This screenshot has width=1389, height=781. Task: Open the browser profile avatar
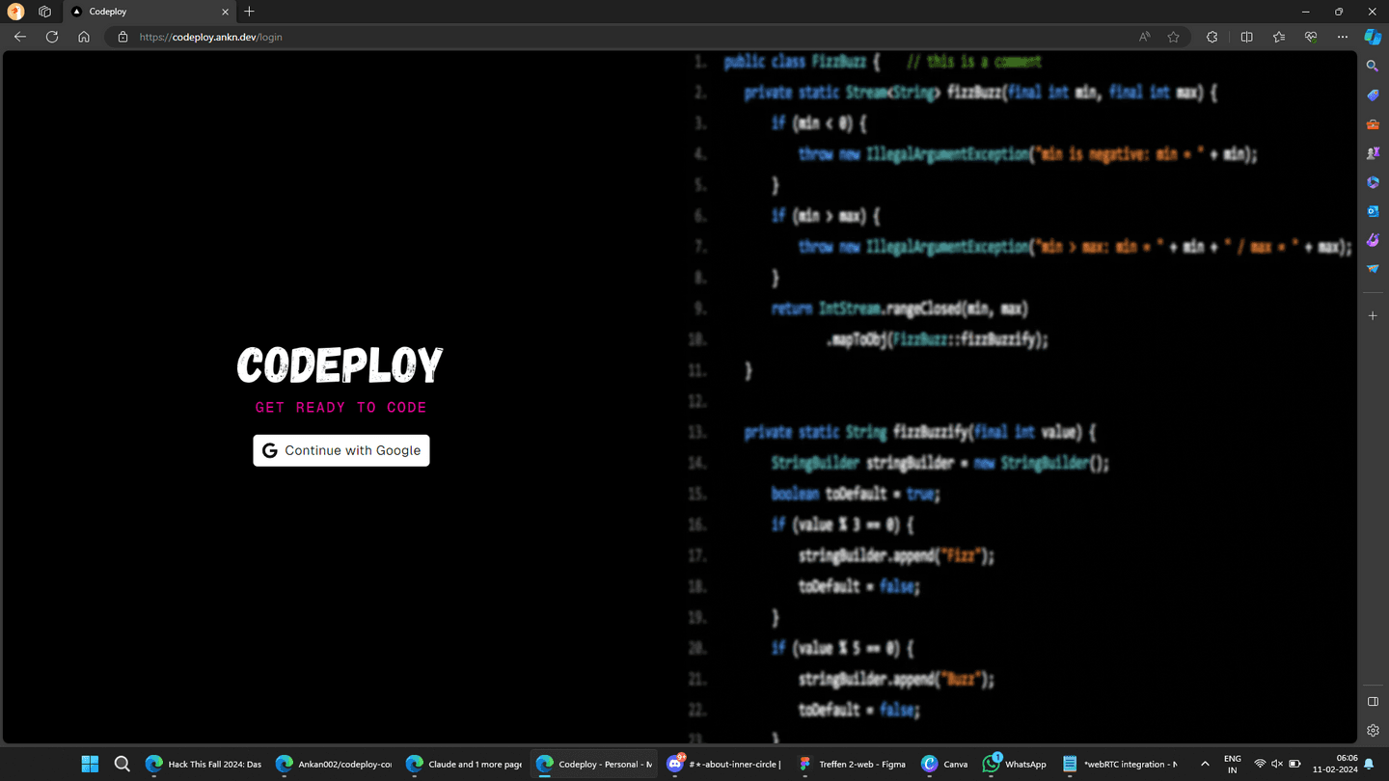[15, 12]
